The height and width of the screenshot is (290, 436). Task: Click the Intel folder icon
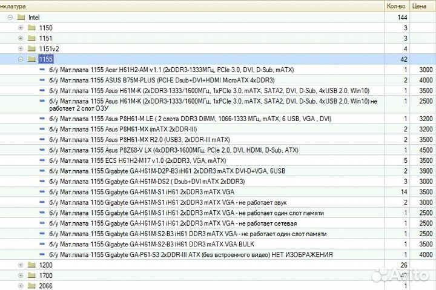[x=21, y=17]
